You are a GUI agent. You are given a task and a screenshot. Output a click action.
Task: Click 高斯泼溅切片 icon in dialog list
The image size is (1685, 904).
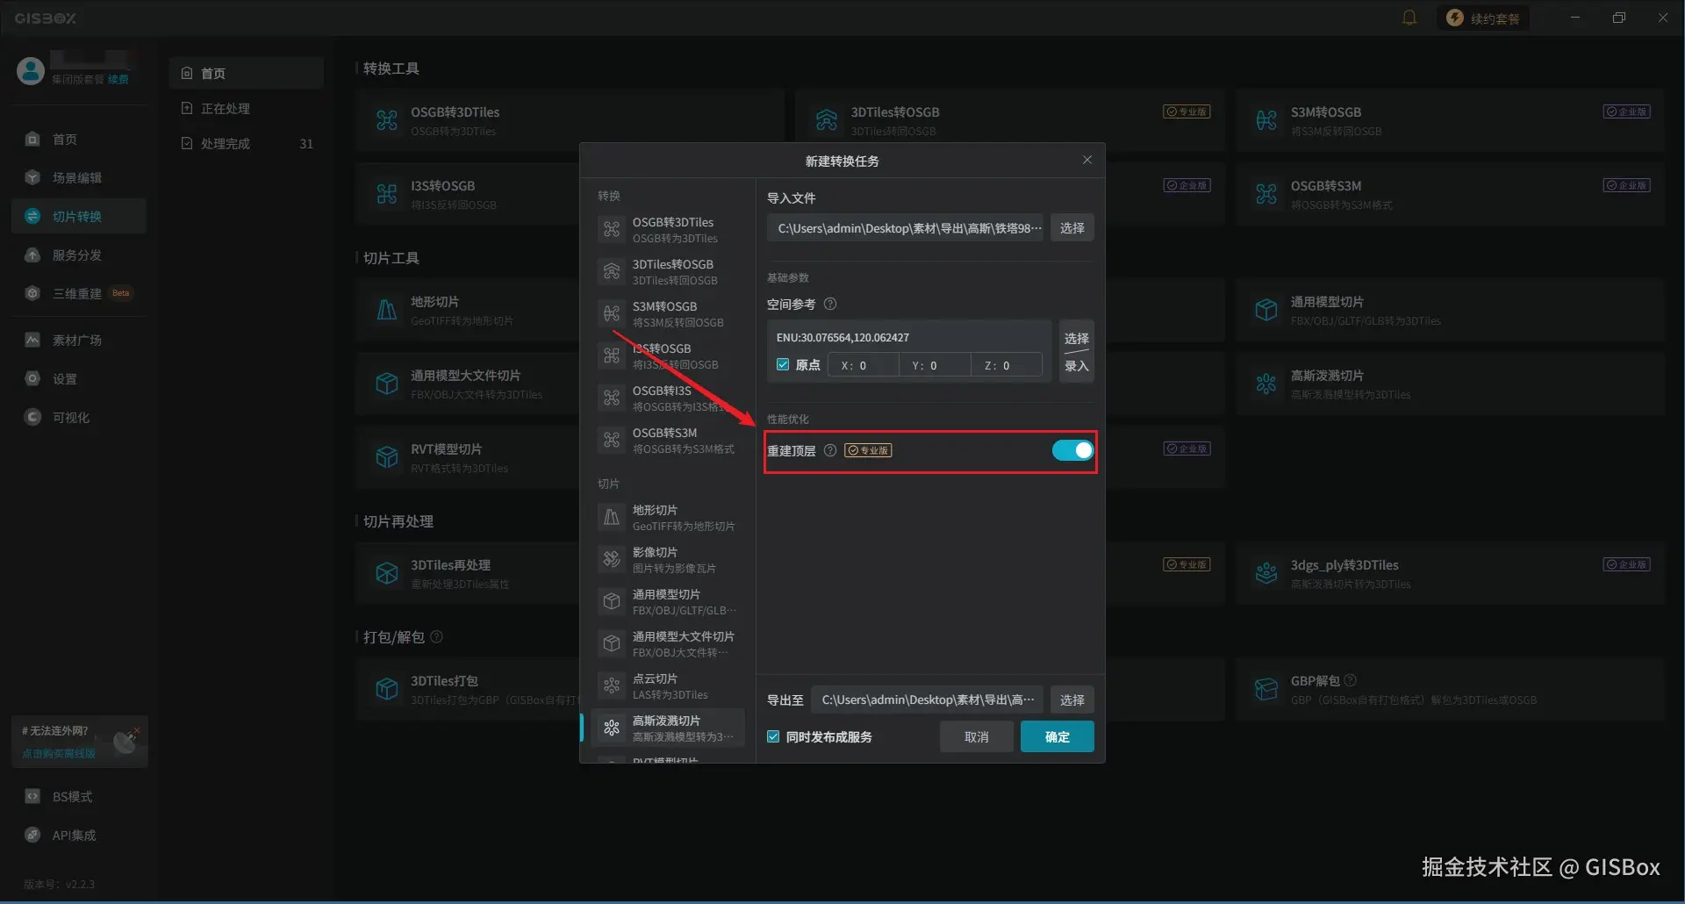click(612, 728)
